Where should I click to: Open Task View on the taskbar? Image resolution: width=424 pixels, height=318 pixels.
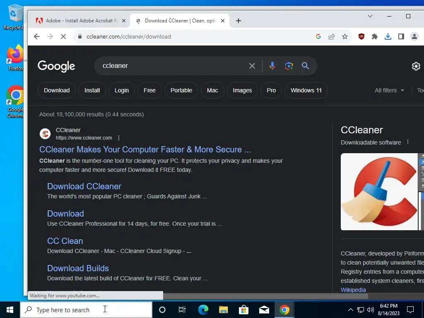point(182,310)
